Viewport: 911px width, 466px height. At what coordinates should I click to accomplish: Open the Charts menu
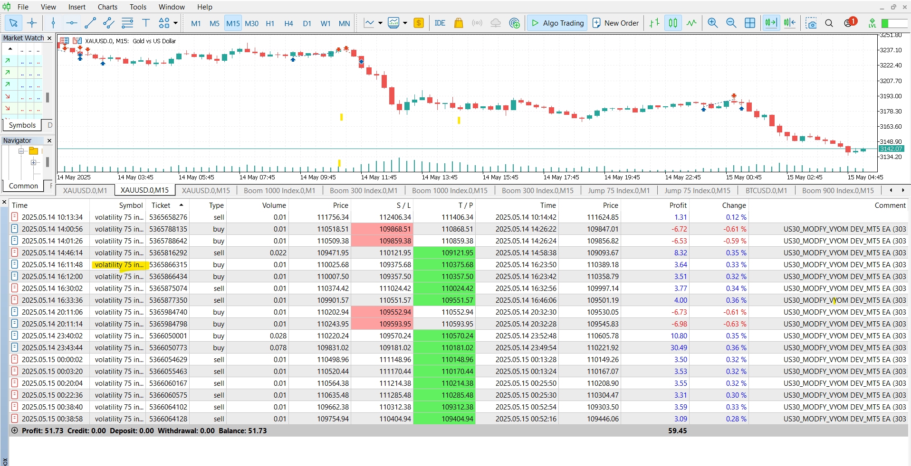(x=107, y=7)
